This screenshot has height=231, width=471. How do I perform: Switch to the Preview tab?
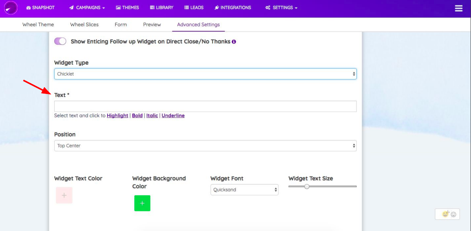(x=152, y=25)
